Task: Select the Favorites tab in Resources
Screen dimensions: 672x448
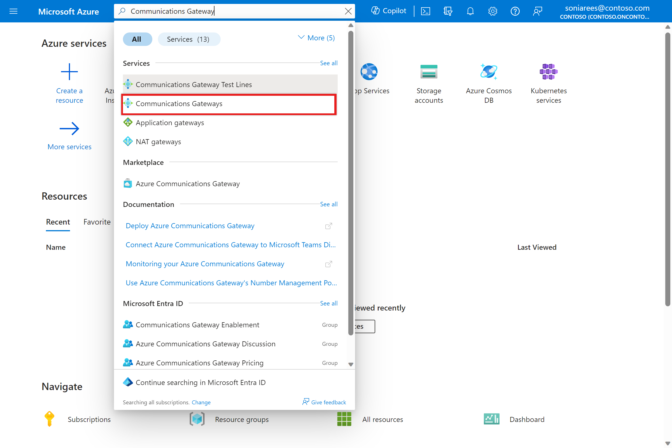Action: 97,221
